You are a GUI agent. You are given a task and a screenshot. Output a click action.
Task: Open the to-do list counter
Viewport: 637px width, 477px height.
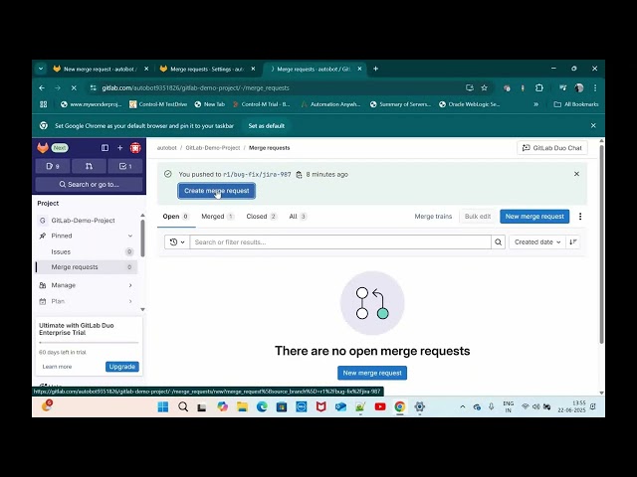125,166
